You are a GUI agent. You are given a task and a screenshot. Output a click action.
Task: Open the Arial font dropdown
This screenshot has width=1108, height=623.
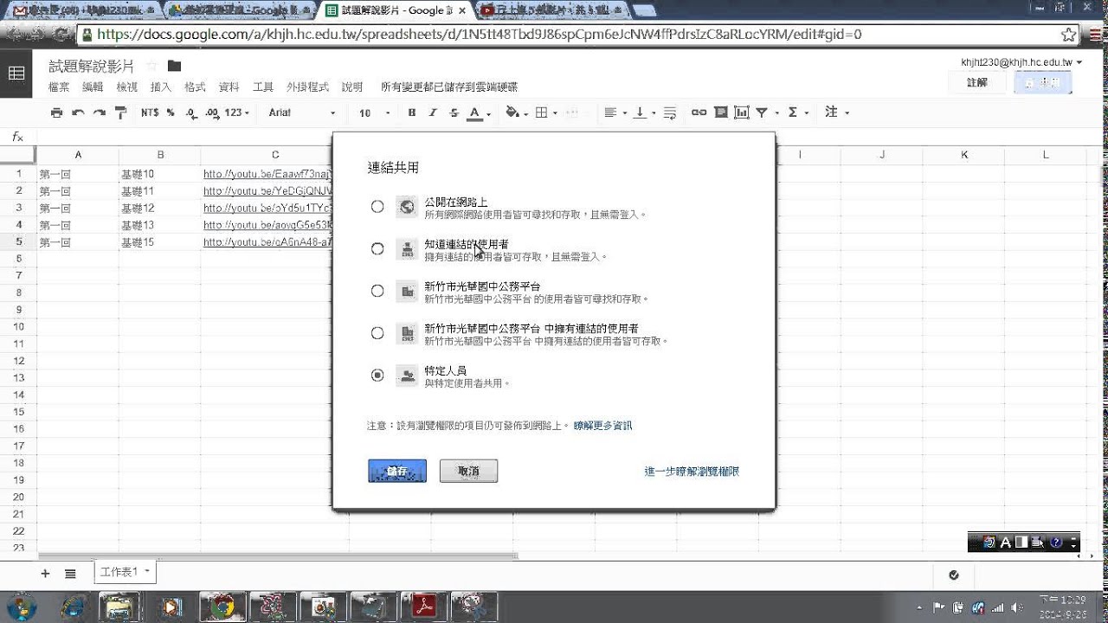pyautogui.click(x=302, y=112)
